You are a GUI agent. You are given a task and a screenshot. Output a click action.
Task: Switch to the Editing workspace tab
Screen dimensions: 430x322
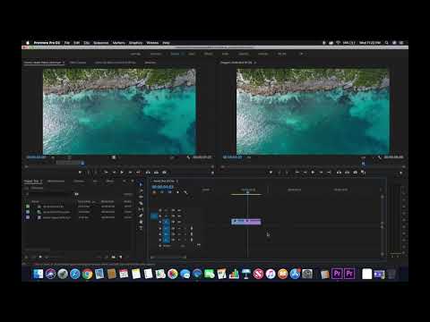[175, 54]
